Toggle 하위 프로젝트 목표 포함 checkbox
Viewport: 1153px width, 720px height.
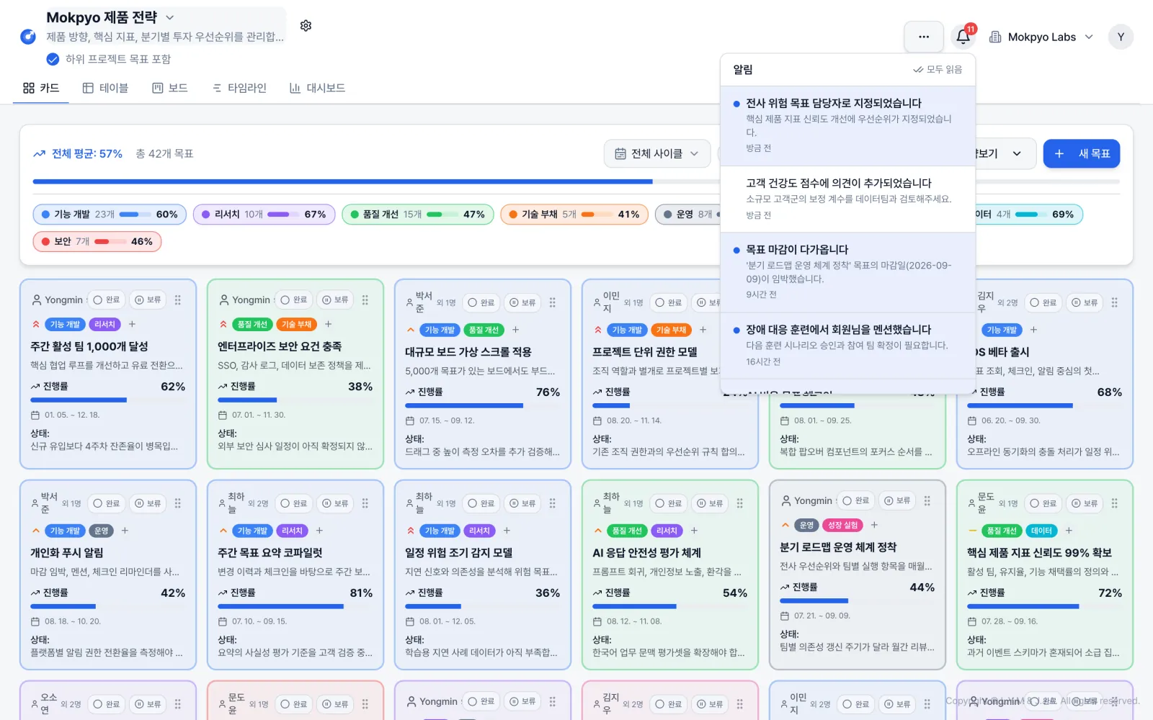click(53, 59)
